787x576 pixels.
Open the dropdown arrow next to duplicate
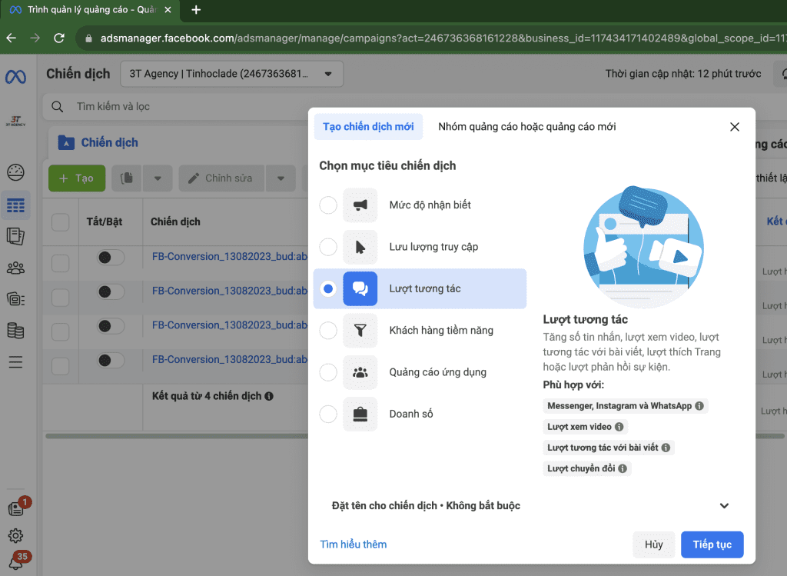(x=158, y=178)
